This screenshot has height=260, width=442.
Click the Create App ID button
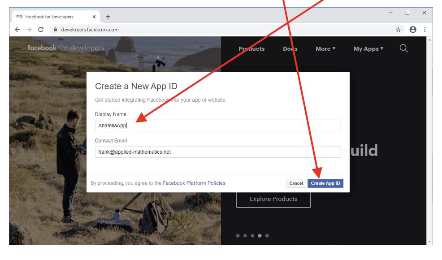click(325, 183)
